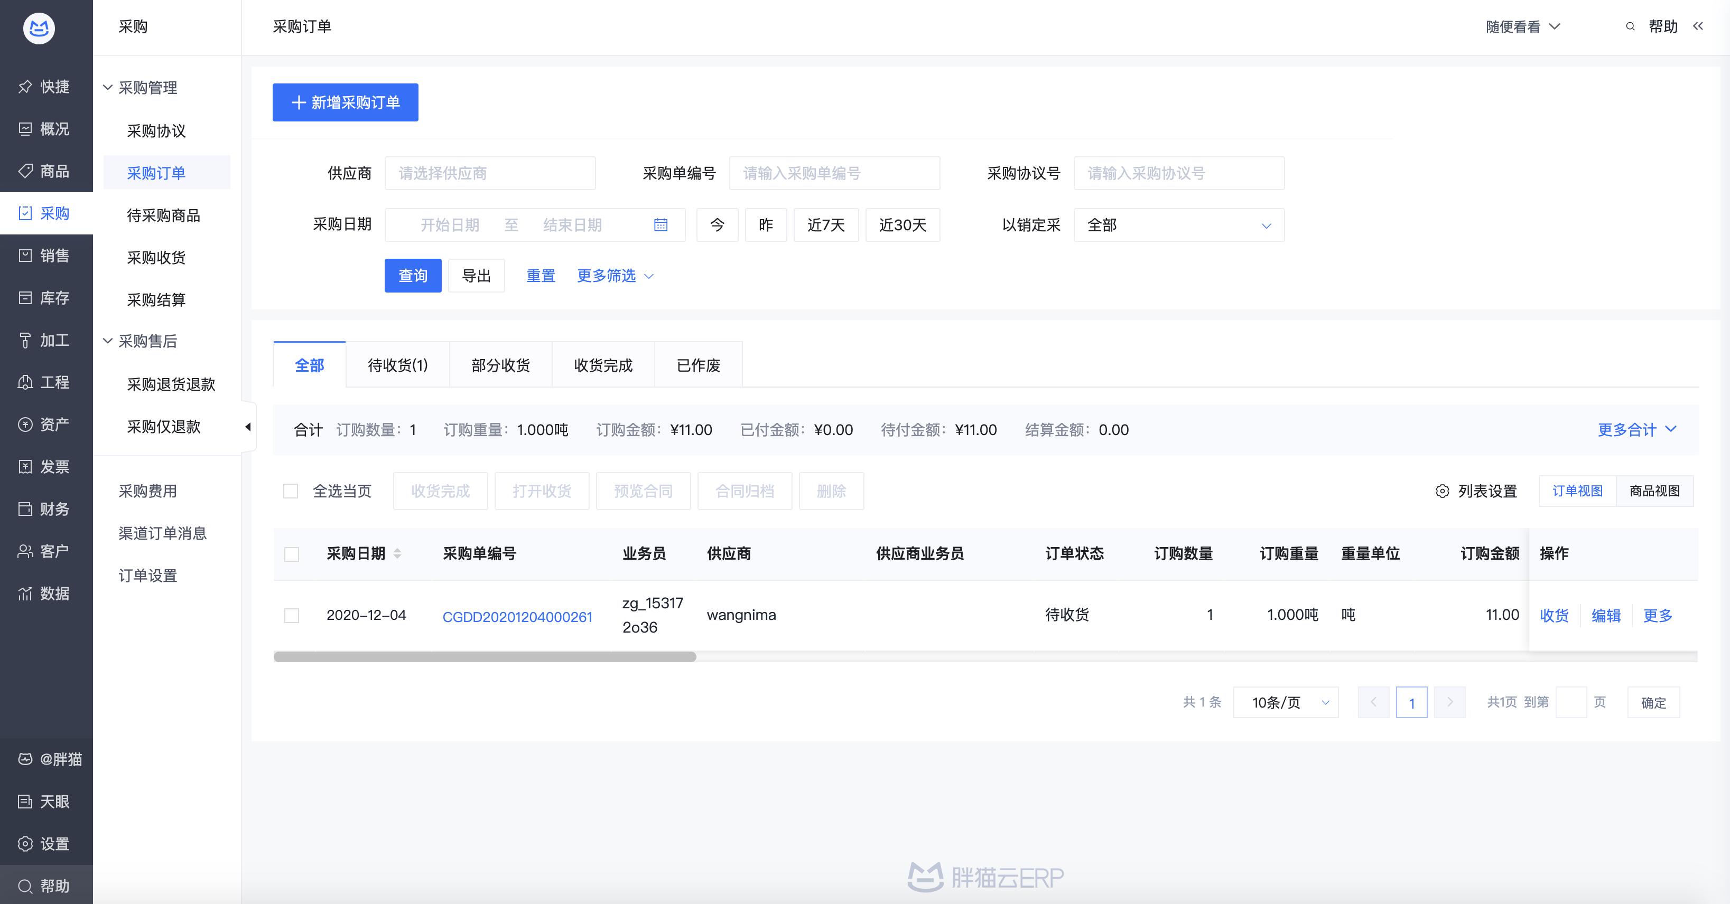Tick the header checkbox in the table

click(292, 554)
